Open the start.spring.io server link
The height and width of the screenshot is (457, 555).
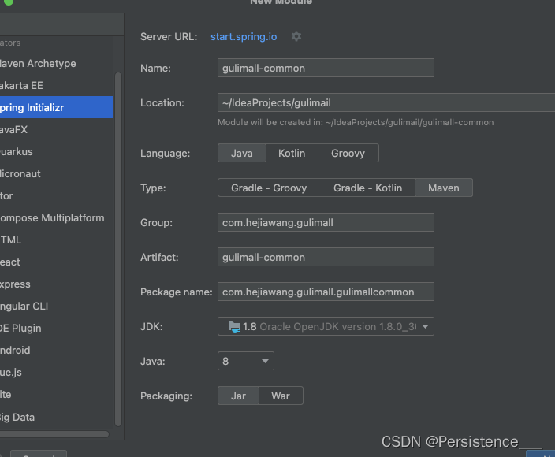[244, 37]
